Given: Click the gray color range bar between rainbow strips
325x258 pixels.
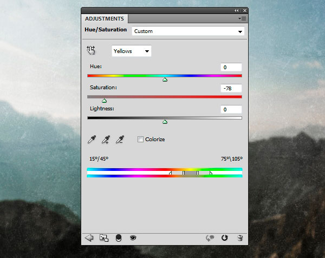Looking at the screenshot, I should [191, 173].
